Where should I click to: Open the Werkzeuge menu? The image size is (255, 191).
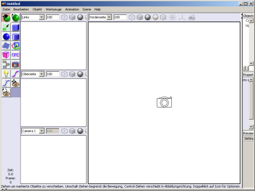coord(53,9)
